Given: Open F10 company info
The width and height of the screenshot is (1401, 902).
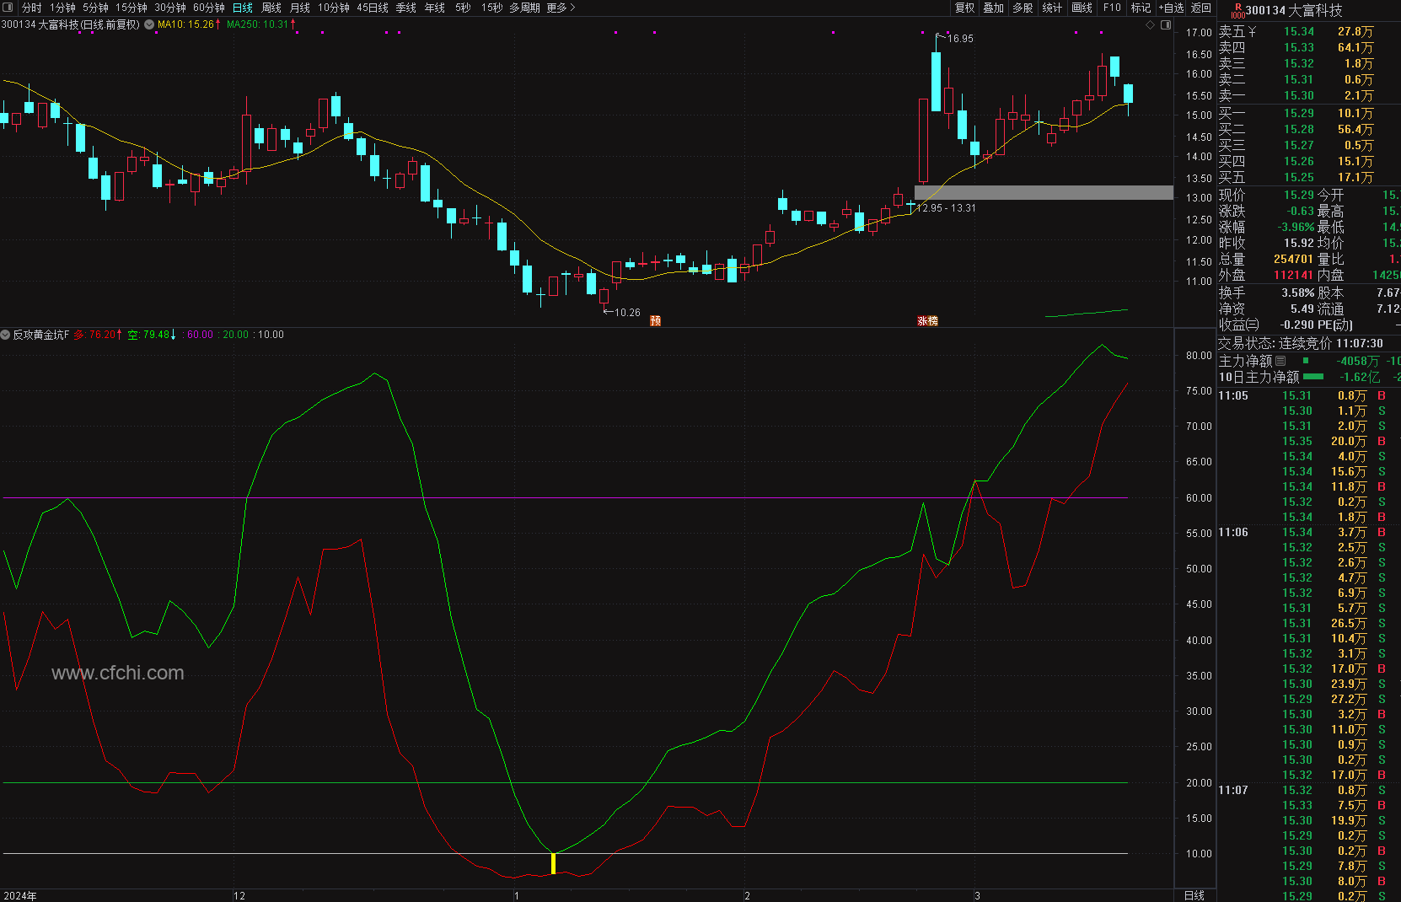Looking at the screenshot, I should tap(1112, 8).
